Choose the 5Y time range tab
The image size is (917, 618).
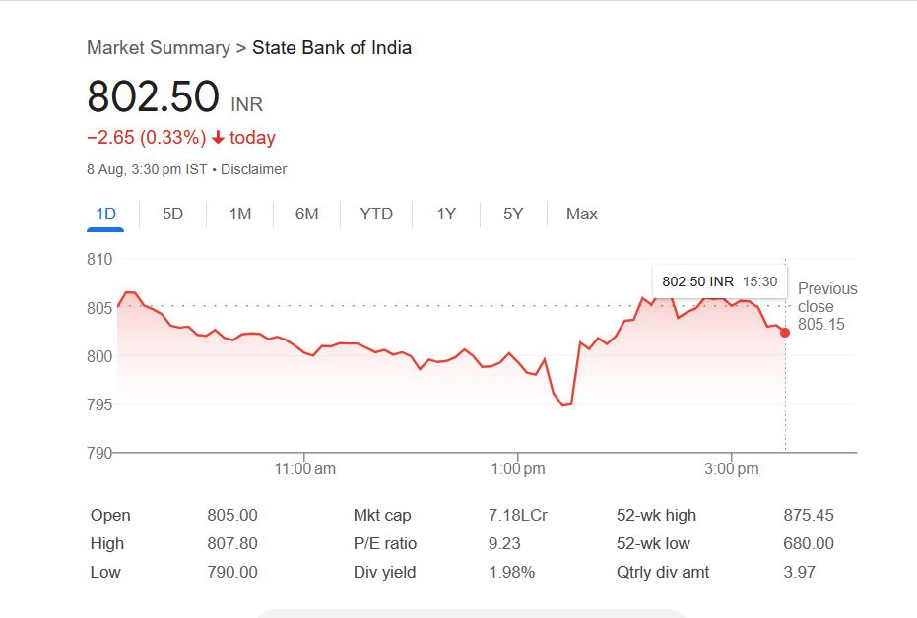coord(513,214)
